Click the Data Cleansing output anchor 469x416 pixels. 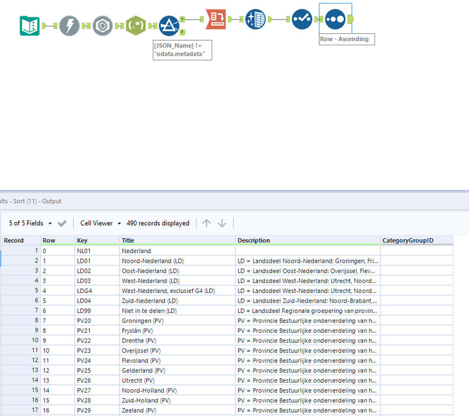pos(269,19)
